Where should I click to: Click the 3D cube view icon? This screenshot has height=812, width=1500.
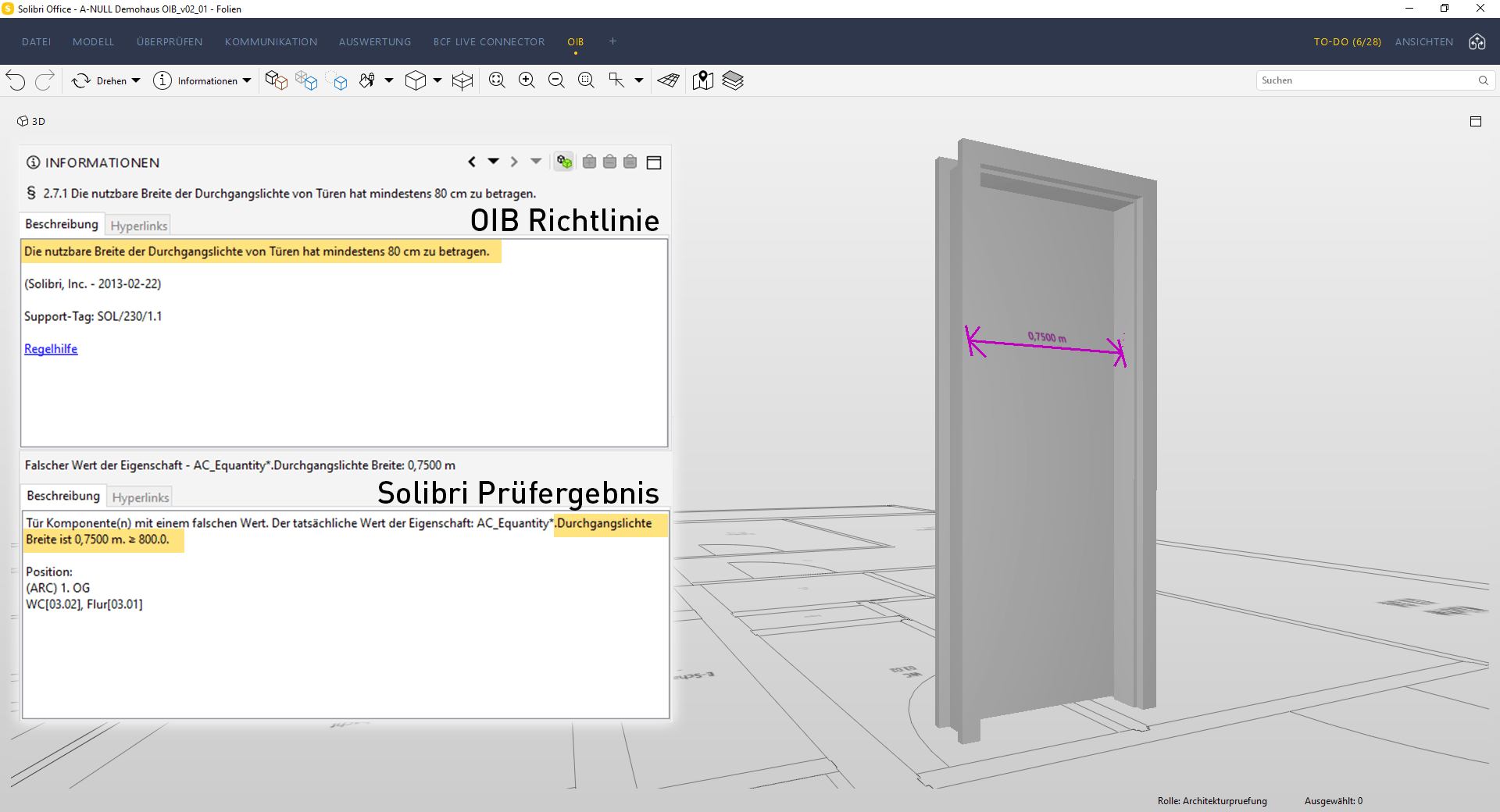416,80
